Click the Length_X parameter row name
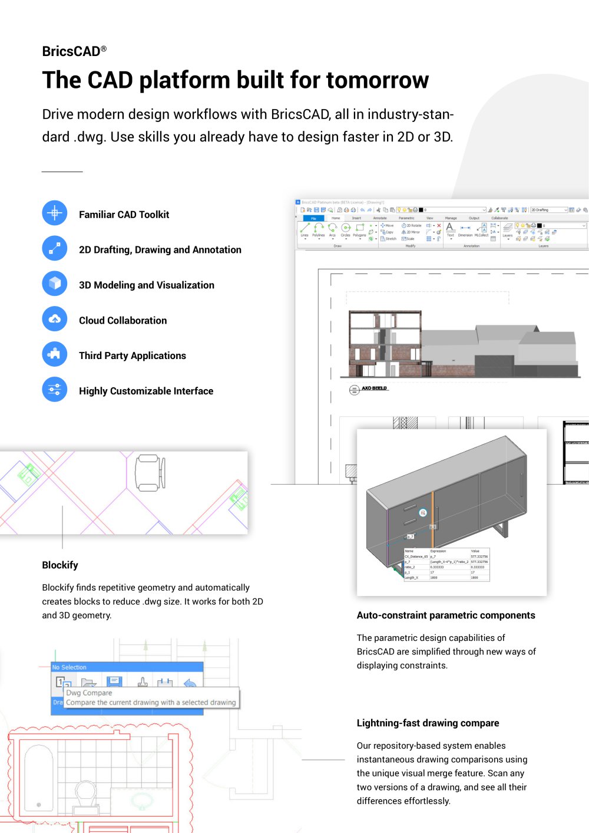Viewport: 589px width, 833px height. [x=411, y=578]
